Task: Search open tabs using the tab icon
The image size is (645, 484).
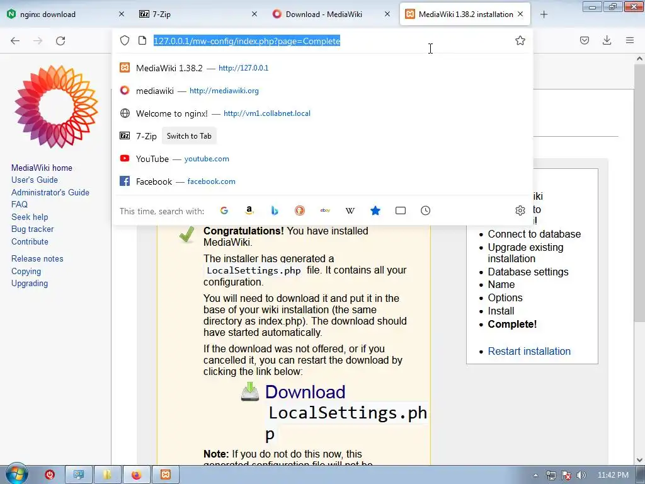Action: point(400,210)
